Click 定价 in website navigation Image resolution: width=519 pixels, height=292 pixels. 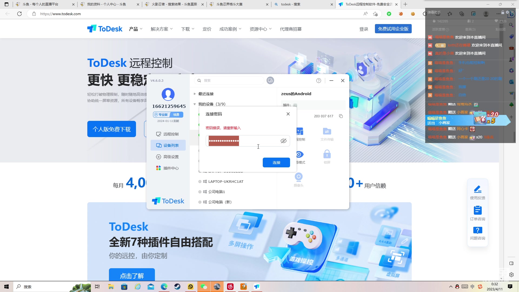point(207,29)
